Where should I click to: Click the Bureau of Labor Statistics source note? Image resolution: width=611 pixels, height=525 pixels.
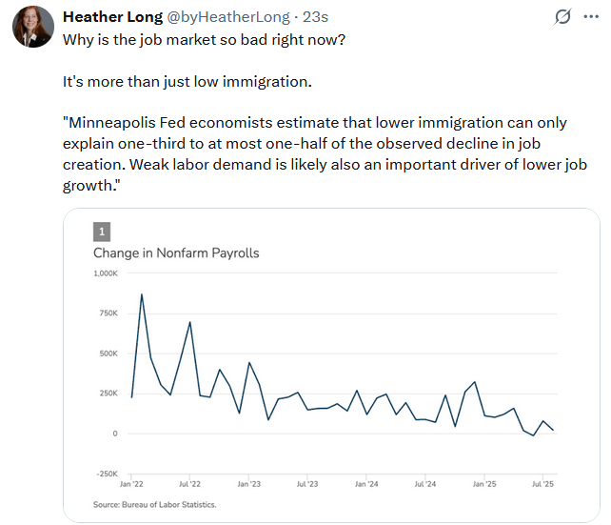tap(155, 504)
